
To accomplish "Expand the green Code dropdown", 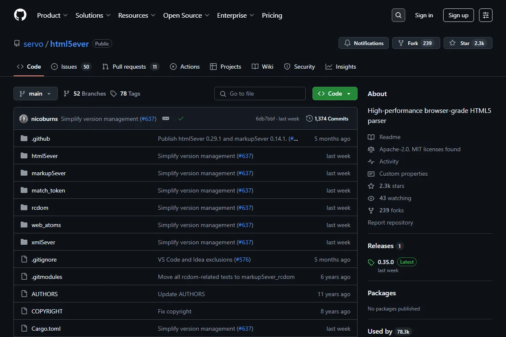I will coord(335,94).
